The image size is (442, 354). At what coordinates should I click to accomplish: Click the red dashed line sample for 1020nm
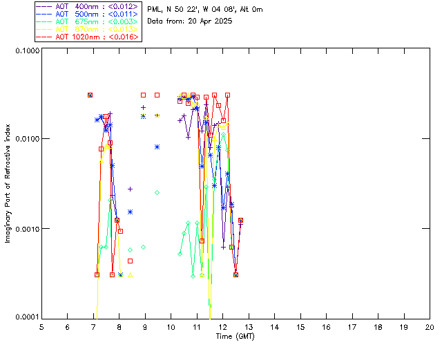pyautogui.click(x=44, y=36)
